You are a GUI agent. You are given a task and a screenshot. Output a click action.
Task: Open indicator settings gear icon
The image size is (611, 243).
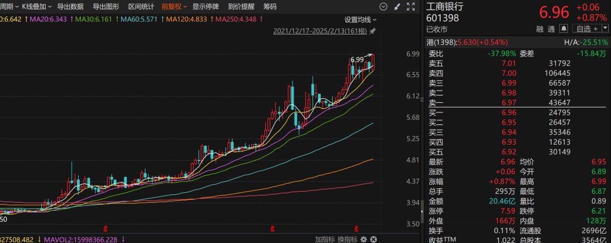pos(363,238)
